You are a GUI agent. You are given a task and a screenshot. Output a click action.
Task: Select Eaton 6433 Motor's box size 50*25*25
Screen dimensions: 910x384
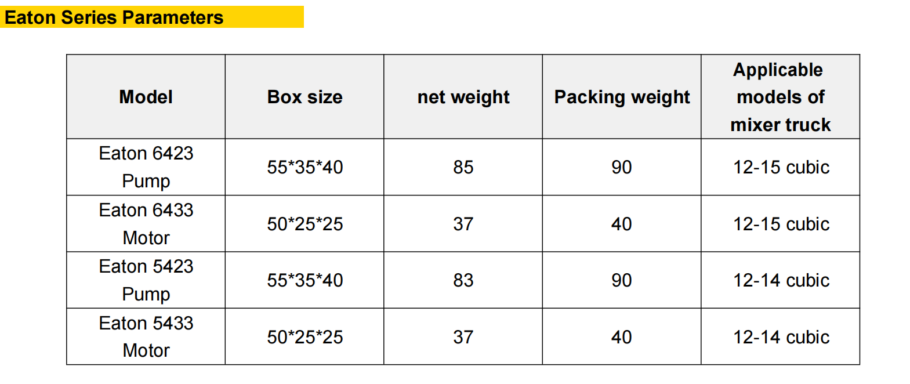click(x=304, y=224)
